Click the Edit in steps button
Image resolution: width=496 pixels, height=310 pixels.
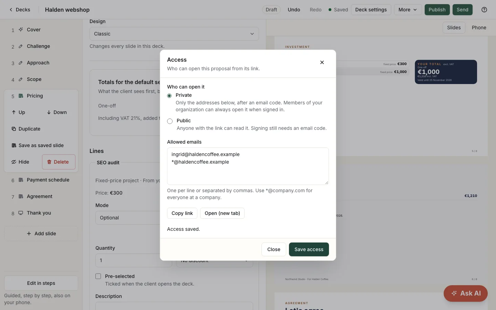41,283
